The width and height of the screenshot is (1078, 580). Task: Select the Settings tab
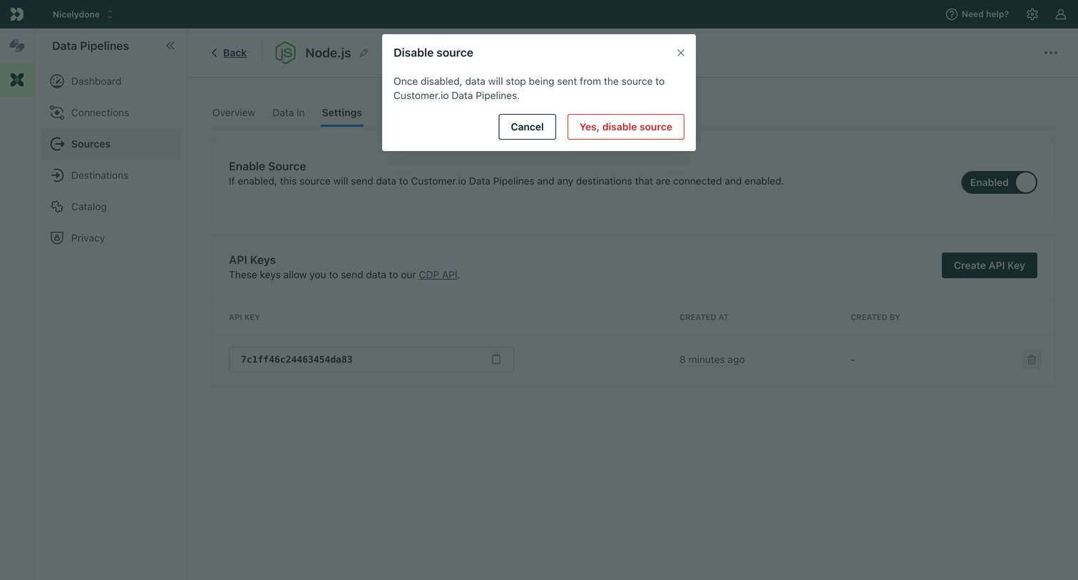point(342,113)
